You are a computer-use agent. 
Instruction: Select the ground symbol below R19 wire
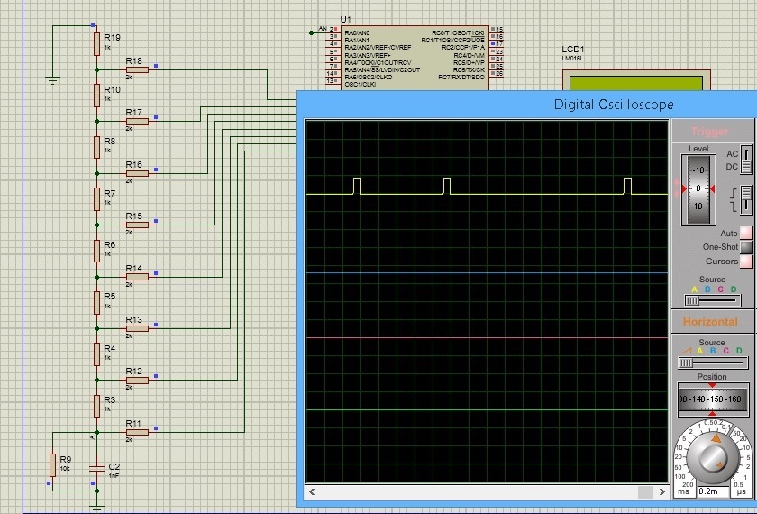click(52, 80)
